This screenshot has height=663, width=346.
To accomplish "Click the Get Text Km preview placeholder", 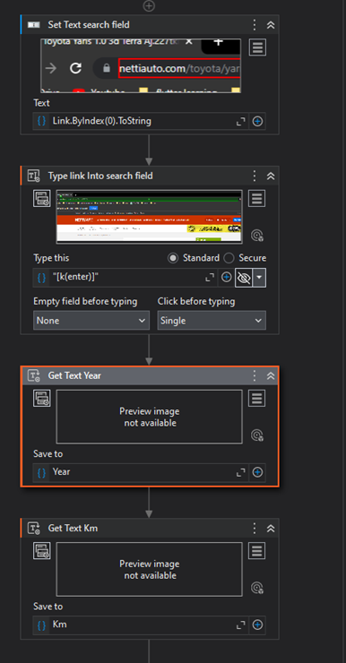I will point(150,570).
